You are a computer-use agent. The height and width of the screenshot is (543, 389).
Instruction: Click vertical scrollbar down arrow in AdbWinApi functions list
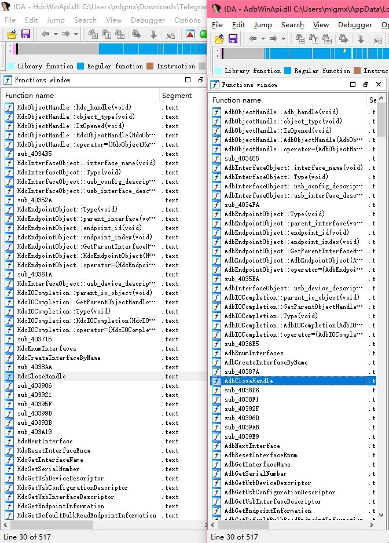coord(381,515)
